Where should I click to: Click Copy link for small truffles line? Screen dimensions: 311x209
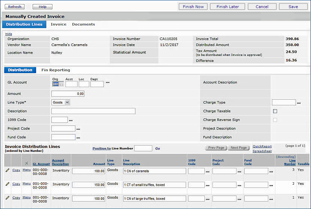(x=16, y=184)
